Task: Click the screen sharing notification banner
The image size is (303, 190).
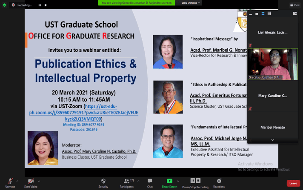Action: coord(137,3)
